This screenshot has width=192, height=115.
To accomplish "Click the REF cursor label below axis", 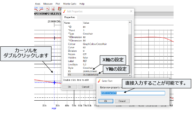I will click(x=54, y=109).
